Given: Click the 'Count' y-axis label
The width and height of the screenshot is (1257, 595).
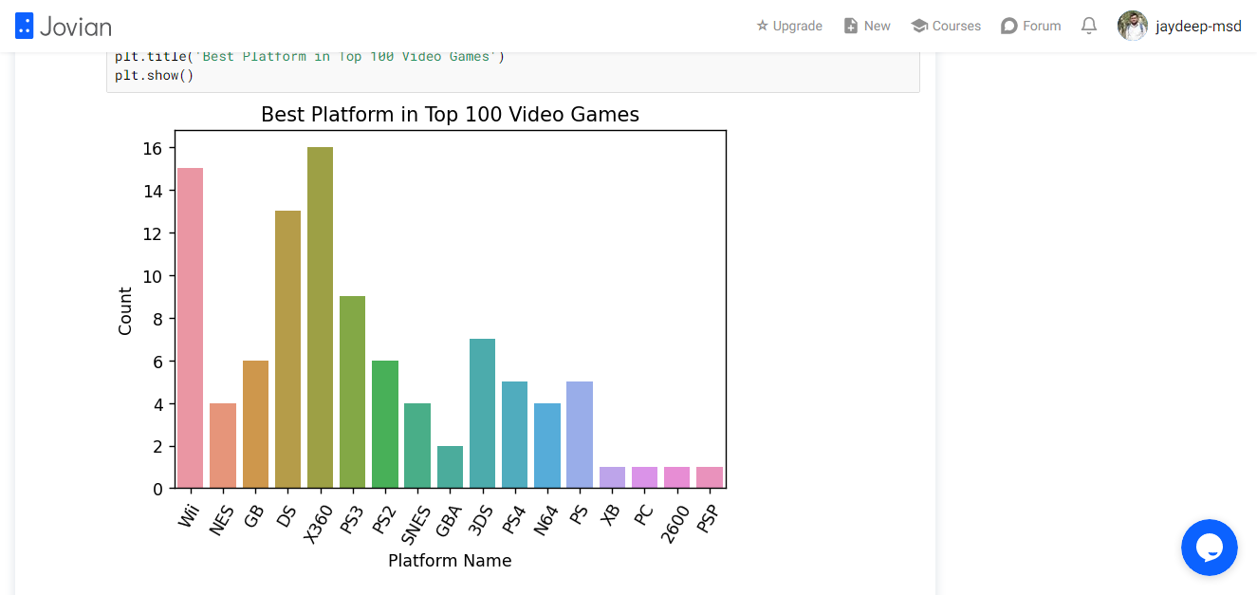Looking at the screenshot, I should coord(125,310).
